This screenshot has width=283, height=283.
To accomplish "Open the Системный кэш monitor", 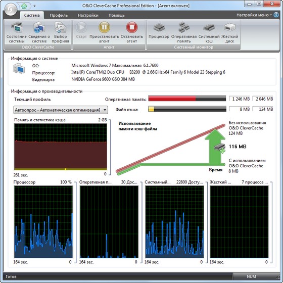I will pos(209,33).
